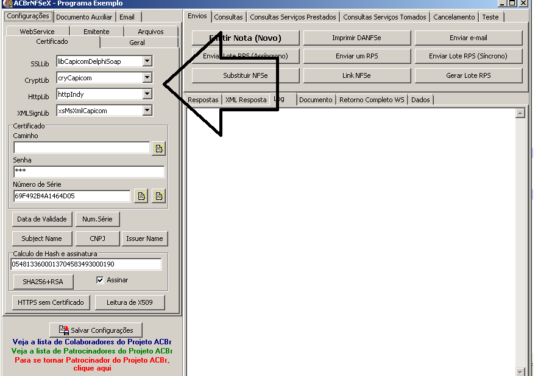538x376 pixels.
Task: Click Substituir NFSe button
Action: click(246, 76)
